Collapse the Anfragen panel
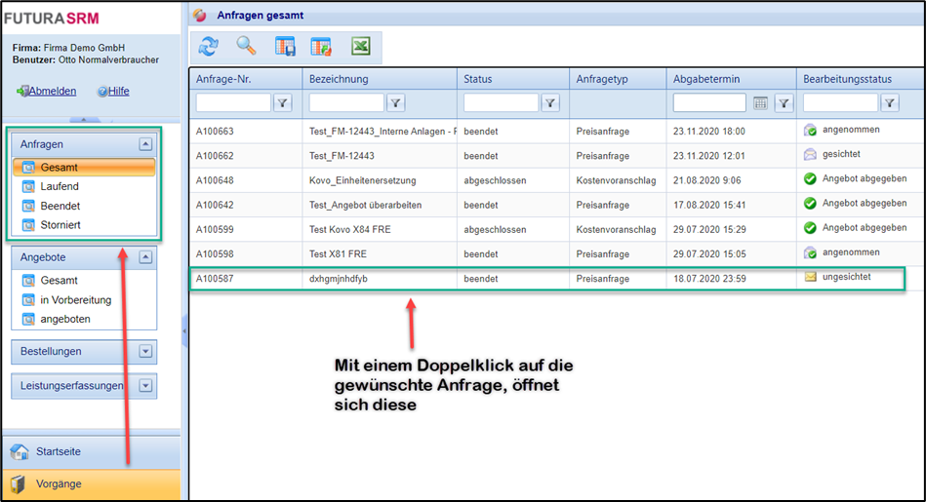926x502 pixels. pyautogui.click(x=146, y=144)
